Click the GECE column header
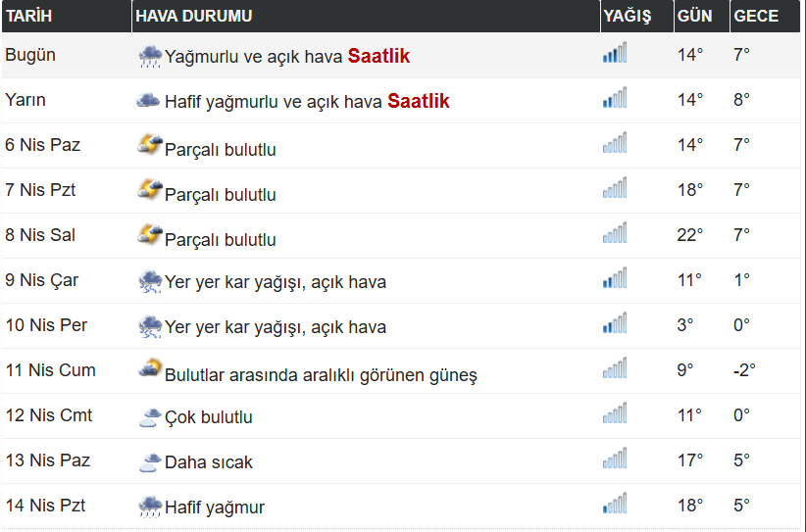This screenshot has width=806, height=532. 765,16
